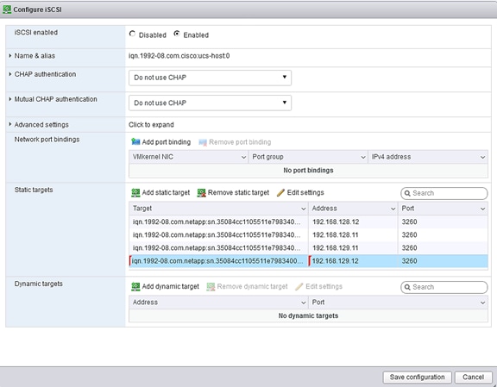The height and width of the screenshot is (387, 497).
Task: Save the iSCSI configuration
Action: pyautogui.click(x=417, y=378)
